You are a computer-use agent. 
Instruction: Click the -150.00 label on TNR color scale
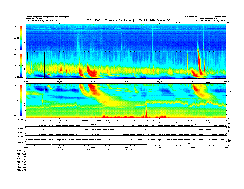[16, 116]
